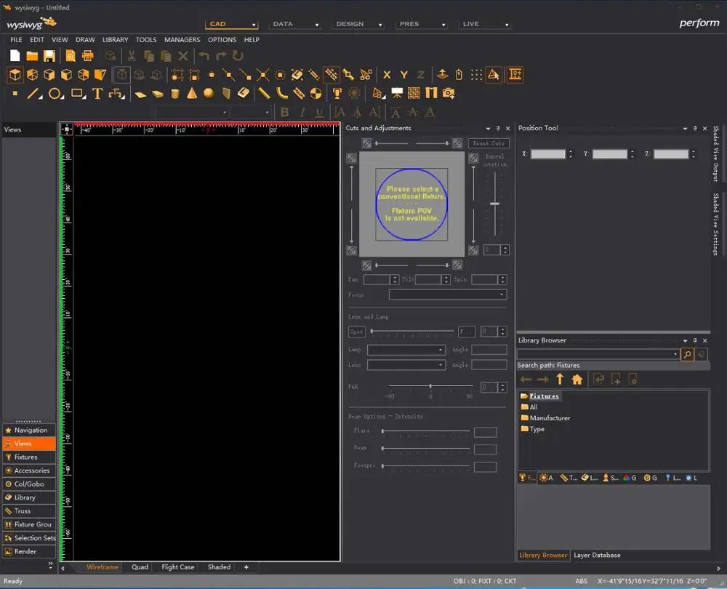Open the LIBRARY menu
Viewport: 727px width, 589px height.
pyautogui.click(x=115, y=40)
